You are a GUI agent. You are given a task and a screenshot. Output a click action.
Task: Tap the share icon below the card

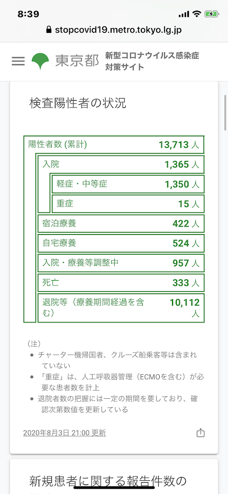pyautogui.click(x=200, y=433)
